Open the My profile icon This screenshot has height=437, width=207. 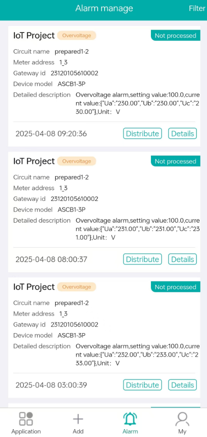[182, 419]
